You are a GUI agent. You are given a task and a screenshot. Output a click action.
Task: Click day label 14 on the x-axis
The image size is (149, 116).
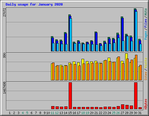click(x=65, y=113)
